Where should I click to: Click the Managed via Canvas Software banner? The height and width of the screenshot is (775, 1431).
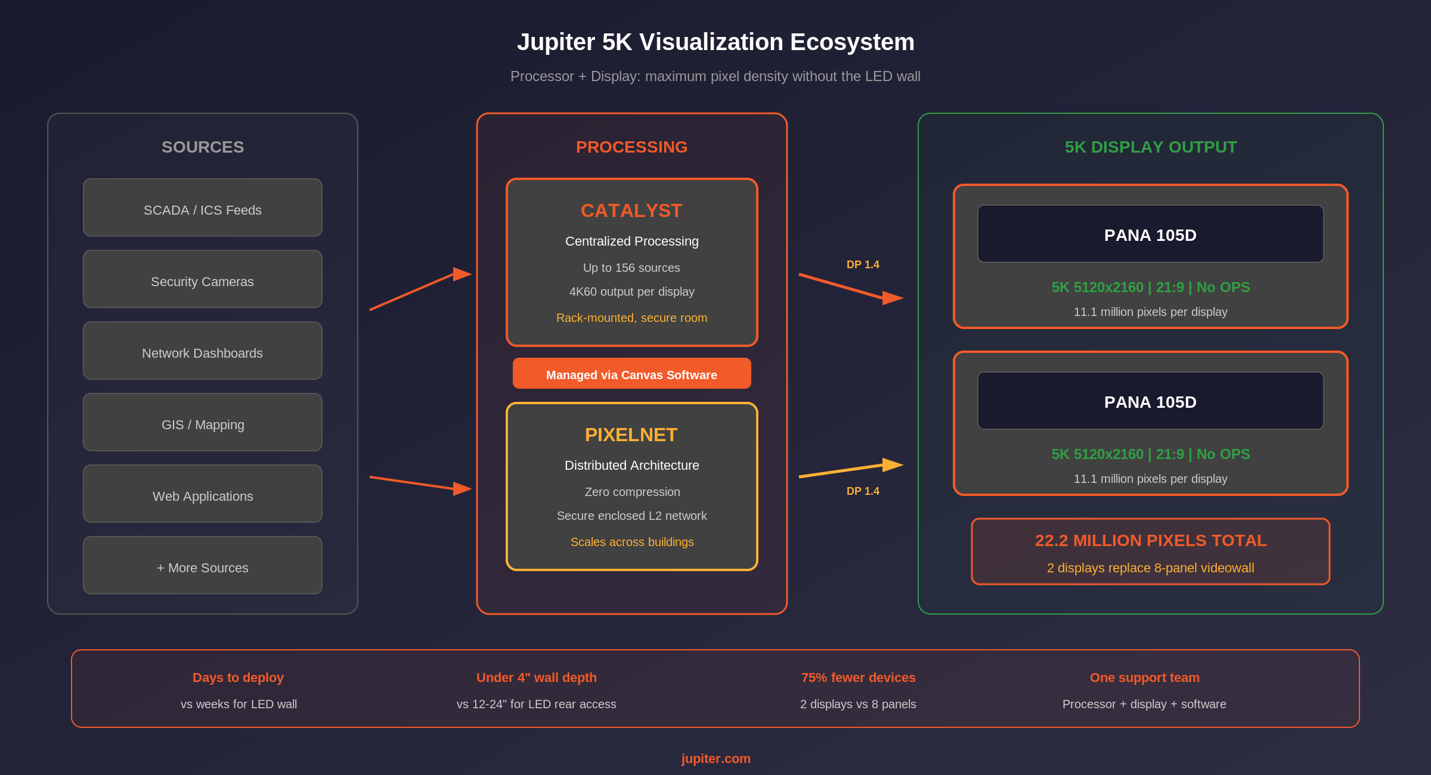coord(631,373)
